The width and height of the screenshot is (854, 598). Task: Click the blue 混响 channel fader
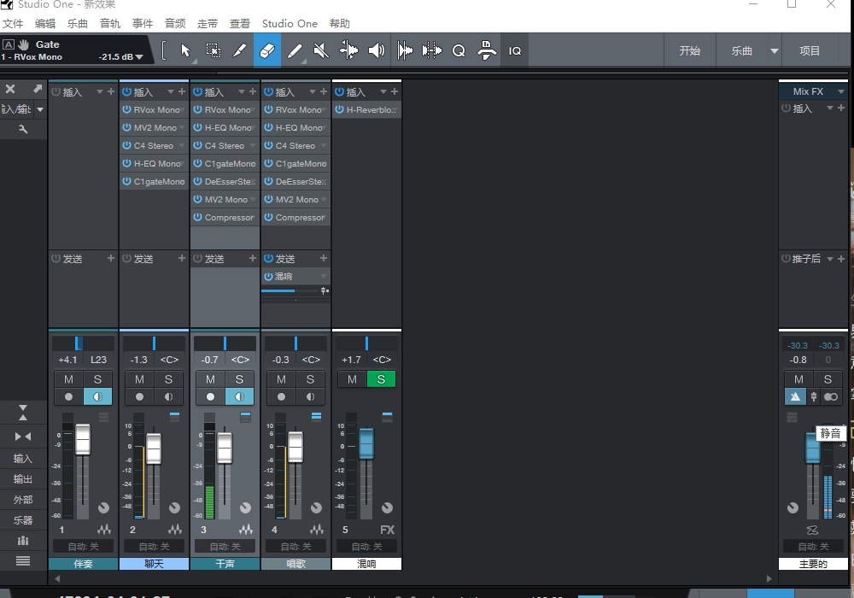coord(366,443)
